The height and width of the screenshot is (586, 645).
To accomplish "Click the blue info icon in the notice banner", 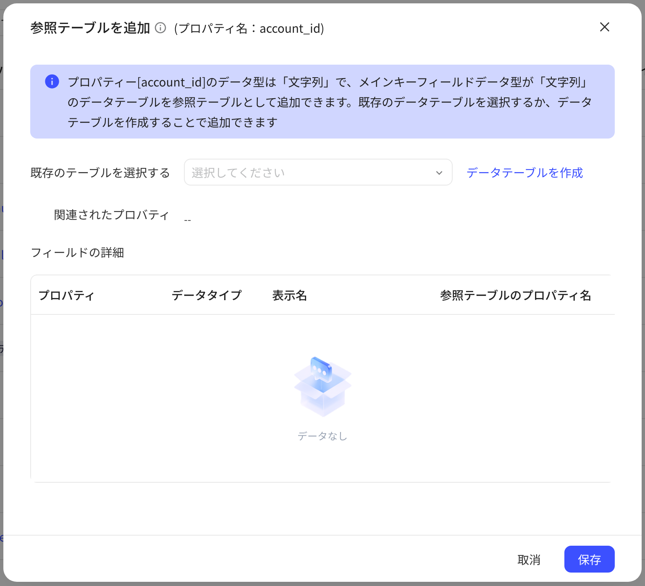I will pos(52,81).
